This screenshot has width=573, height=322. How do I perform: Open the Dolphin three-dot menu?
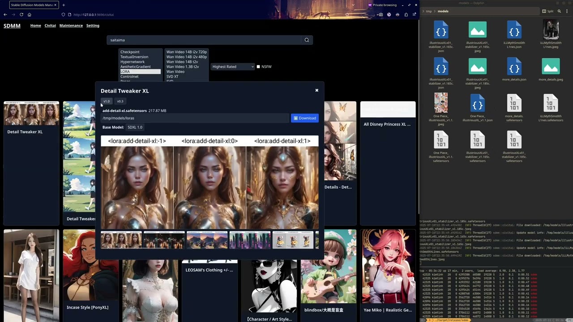point(567,11)
